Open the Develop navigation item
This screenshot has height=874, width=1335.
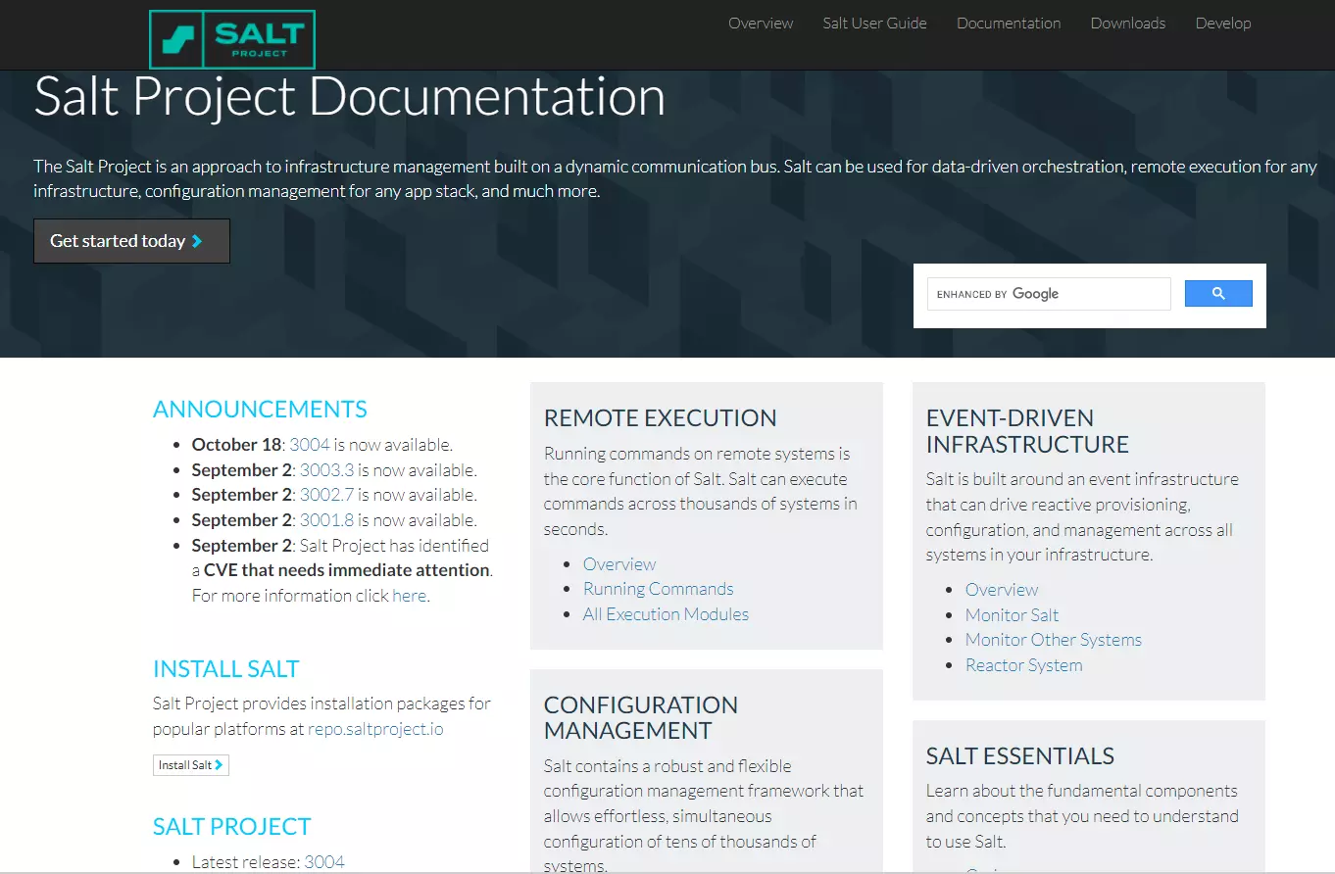[1223, 23]
